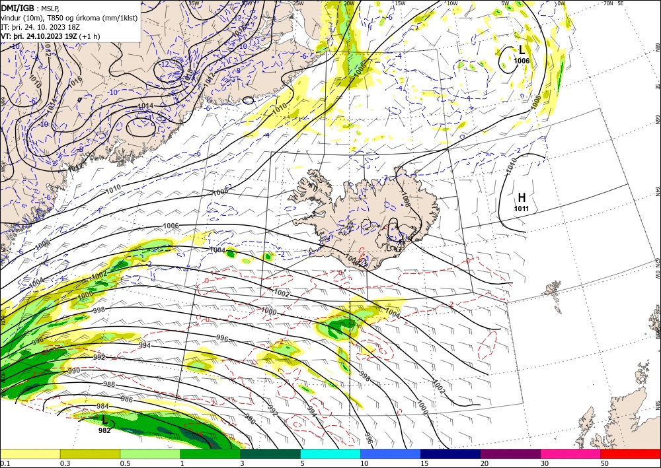The height and width of the screenshot is (468, 661).
Task: Click the '984' isobar label
Action: coord(102,406)
